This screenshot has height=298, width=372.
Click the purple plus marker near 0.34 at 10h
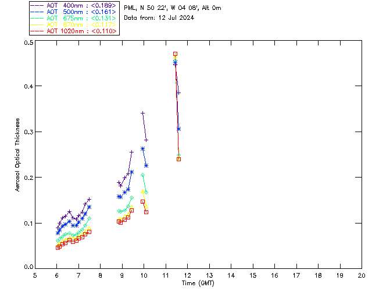[142, 113]
